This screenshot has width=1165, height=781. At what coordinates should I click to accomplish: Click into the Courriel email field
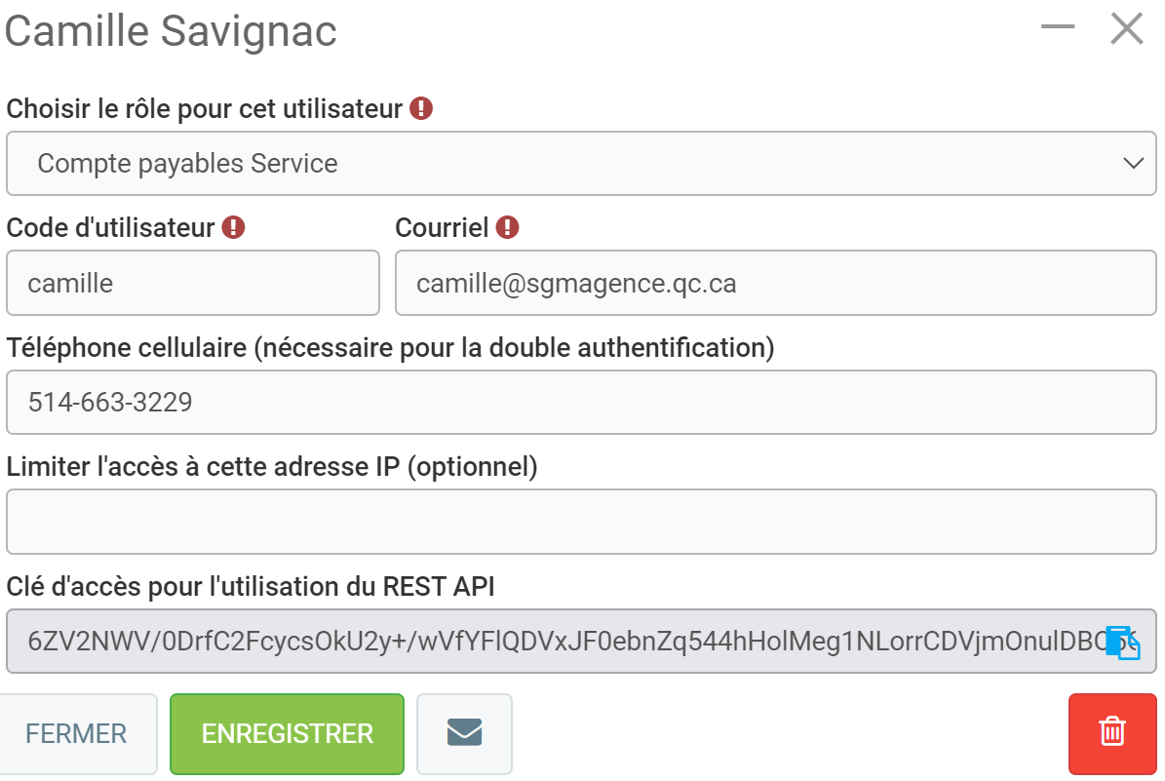pos(775,284)
